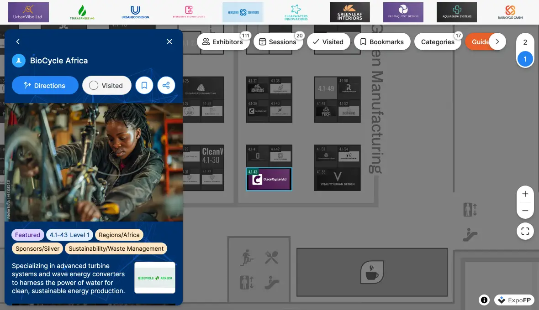Get Directions to BioCycle Africa
Viewport: 539px width, 310px height.
[x=45, y=85]
